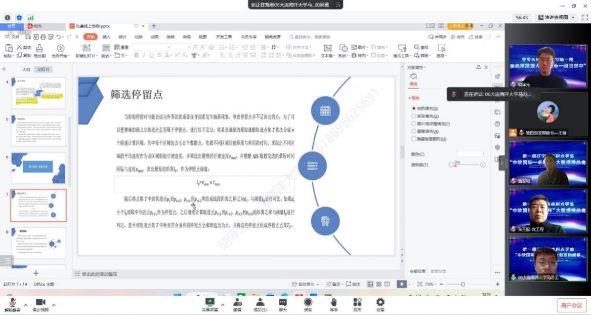The image size is (591, 315).
Task: Switch to the Insert (插入) ribbon tab
Action: pos(106,37)
